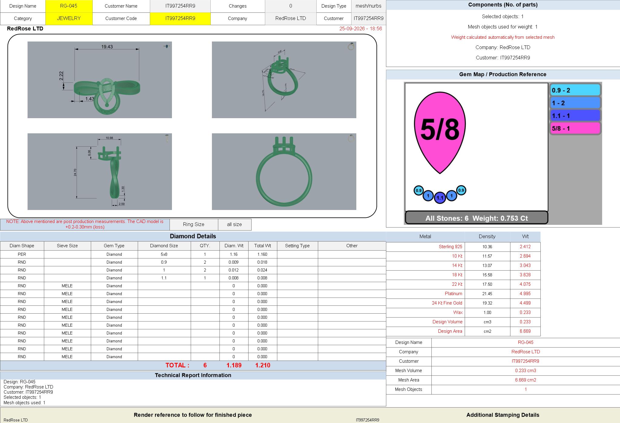Viewport: 620px width, 423px height.
Task: Select the 'all size' ring size cell
Action: [235, 225]
